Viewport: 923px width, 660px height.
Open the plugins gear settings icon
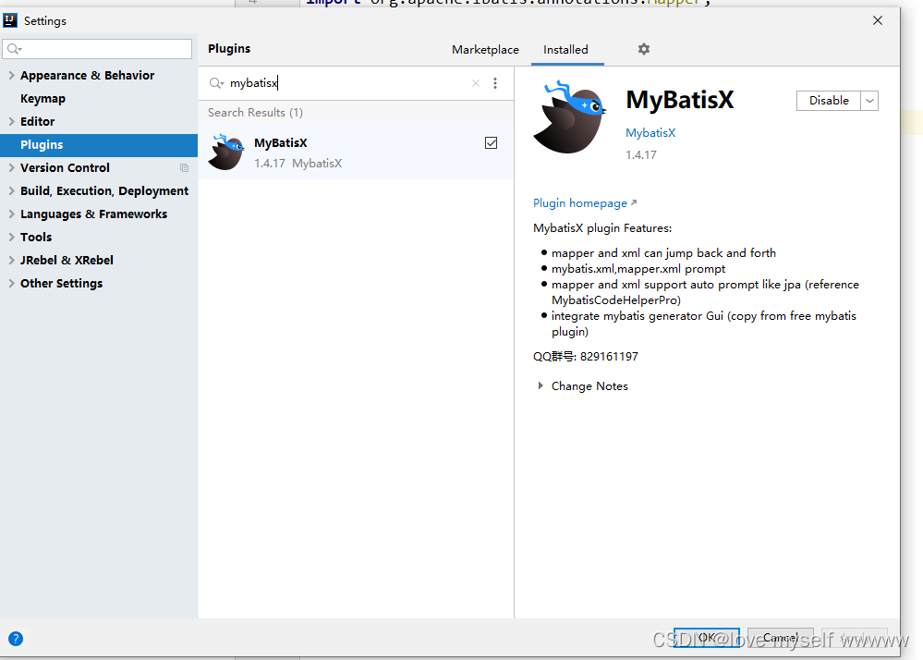pos(644,49)
